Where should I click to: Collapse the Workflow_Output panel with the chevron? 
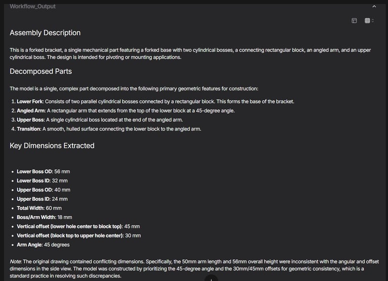(x=374, y=7)
